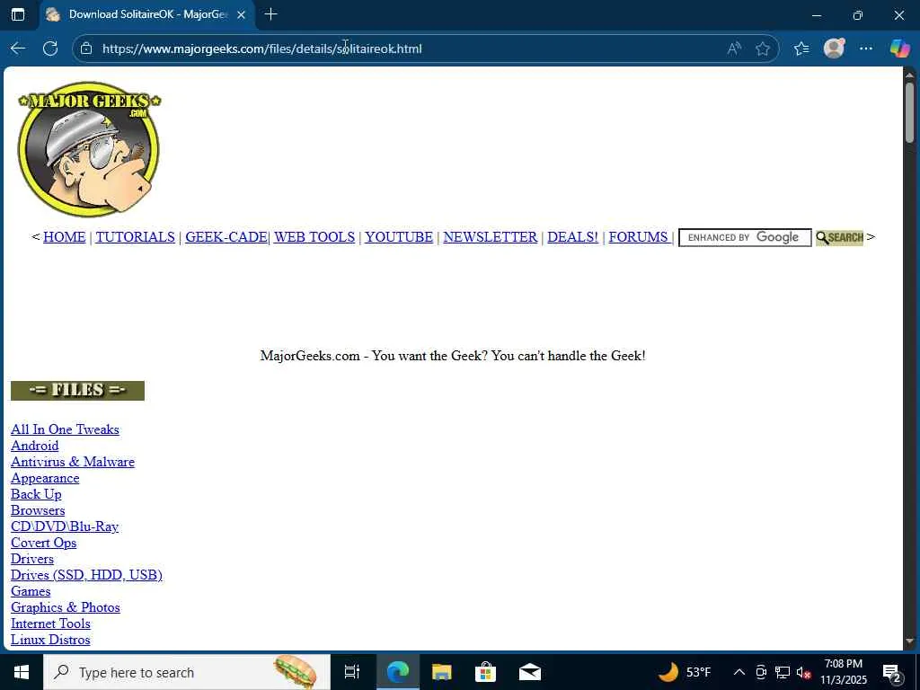Click the scrollbar up arrow
Screen dimensions: 920x690
pos(909,75)
